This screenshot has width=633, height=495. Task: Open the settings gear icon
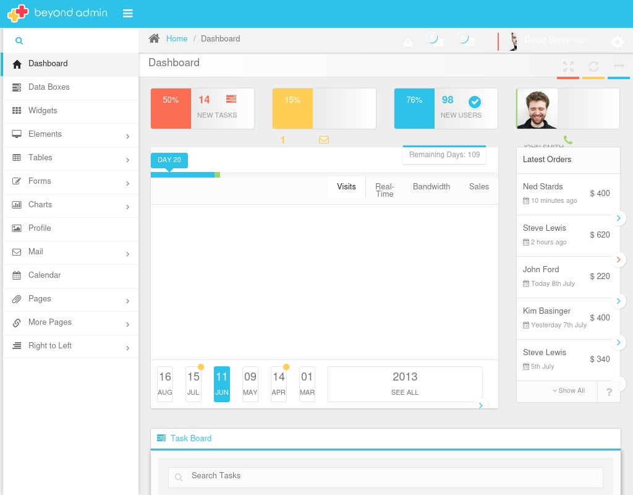point(618,42)
